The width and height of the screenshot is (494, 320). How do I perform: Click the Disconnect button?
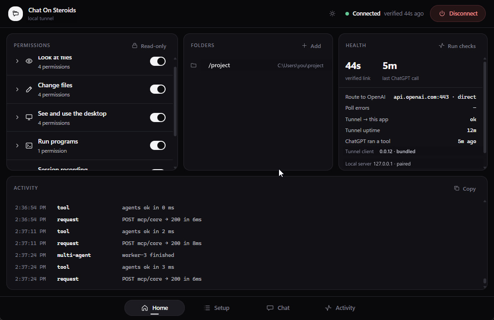[x=457, y=14]
